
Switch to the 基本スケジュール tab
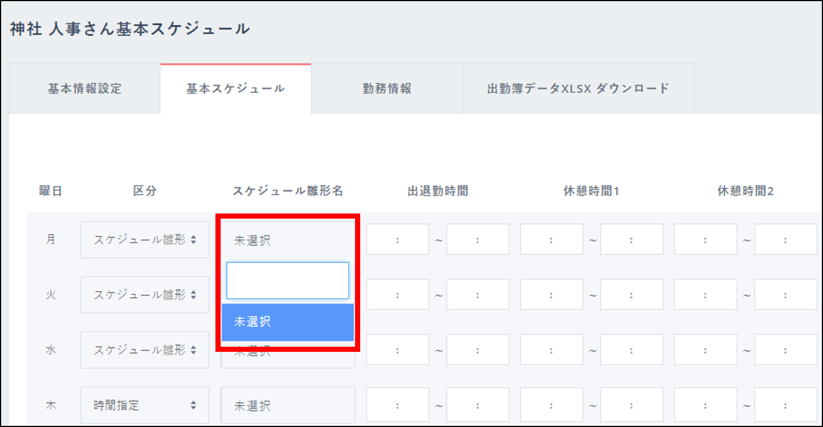[x=235, y=89]
